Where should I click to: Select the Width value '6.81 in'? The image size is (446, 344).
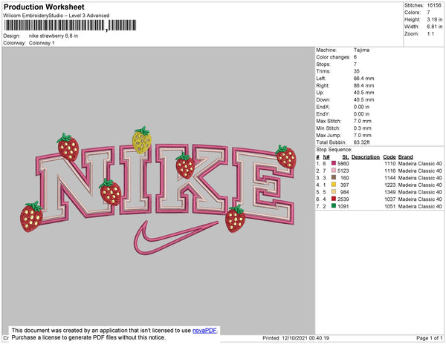click(435, 27)
